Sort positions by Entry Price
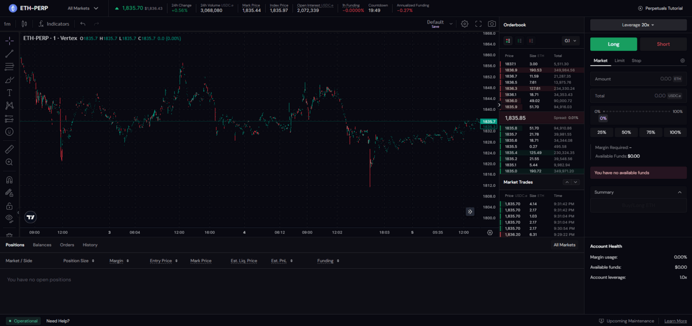 163,261
